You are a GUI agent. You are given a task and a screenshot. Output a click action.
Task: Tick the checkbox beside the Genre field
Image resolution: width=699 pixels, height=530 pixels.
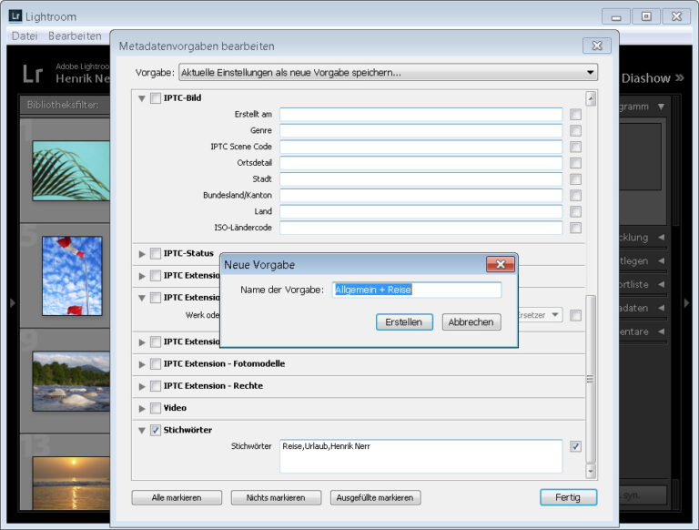575,131
